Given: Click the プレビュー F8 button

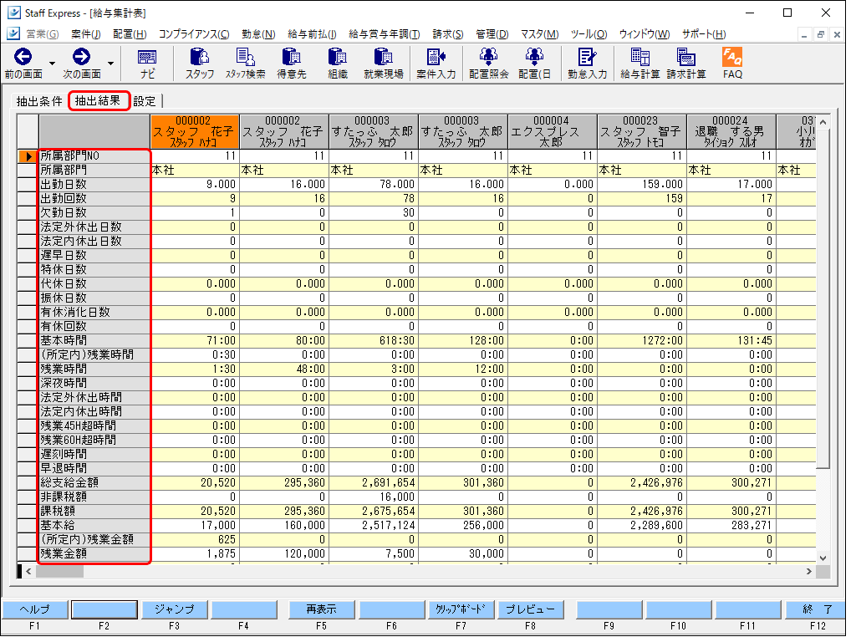Looking at the screenshot, I should click(530, 609).
